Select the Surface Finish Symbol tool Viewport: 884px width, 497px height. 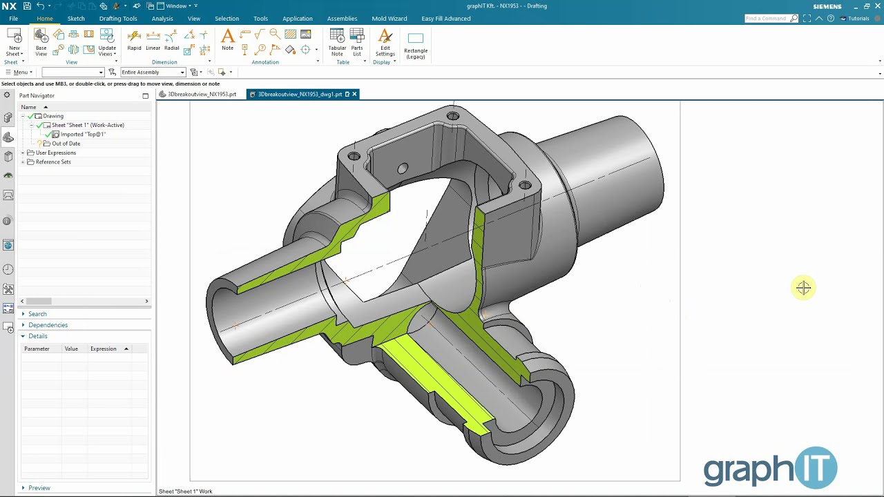click(x=260, y=34)
